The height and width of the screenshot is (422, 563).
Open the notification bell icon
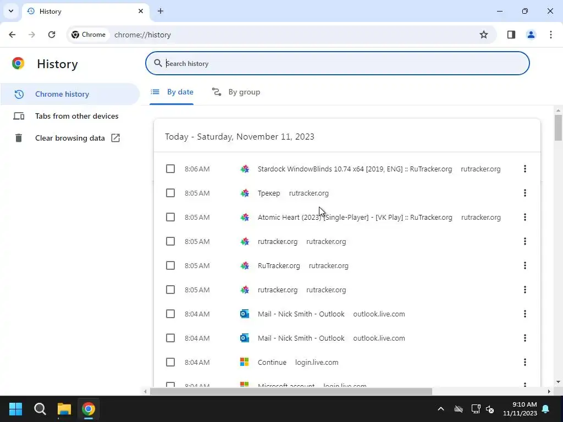point(546,409)
